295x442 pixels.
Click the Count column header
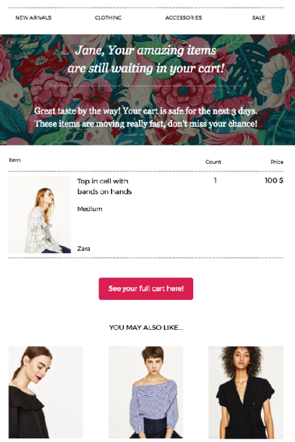pos(213,162)
